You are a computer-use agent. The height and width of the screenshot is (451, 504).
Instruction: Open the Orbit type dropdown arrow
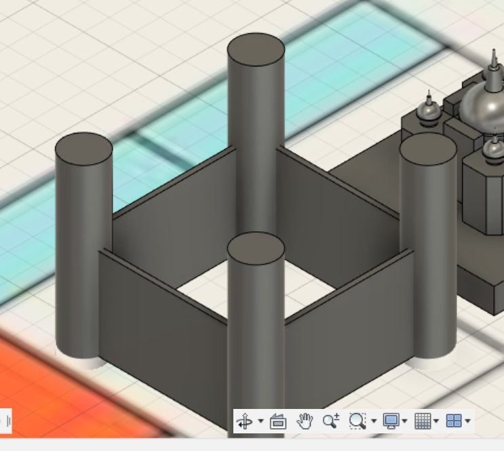260,420
